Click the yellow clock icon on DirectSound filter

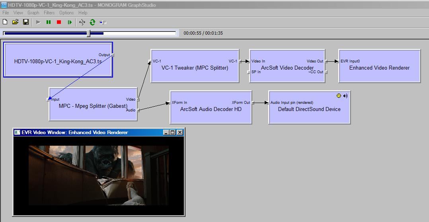(339, 96)
